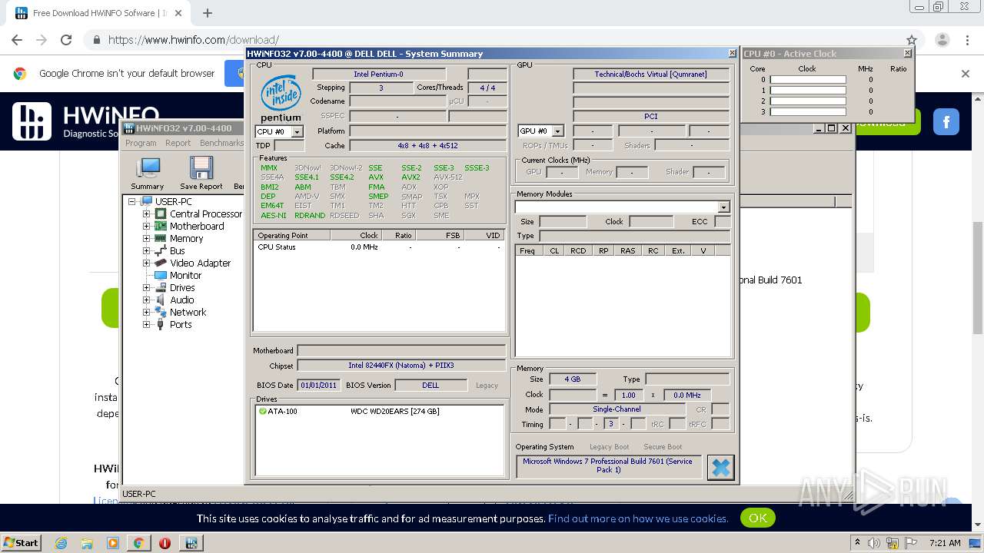Open the GPU #0 selector dropdown
The width and height of the screenshot is (984, 553).
tap(558, 131)
